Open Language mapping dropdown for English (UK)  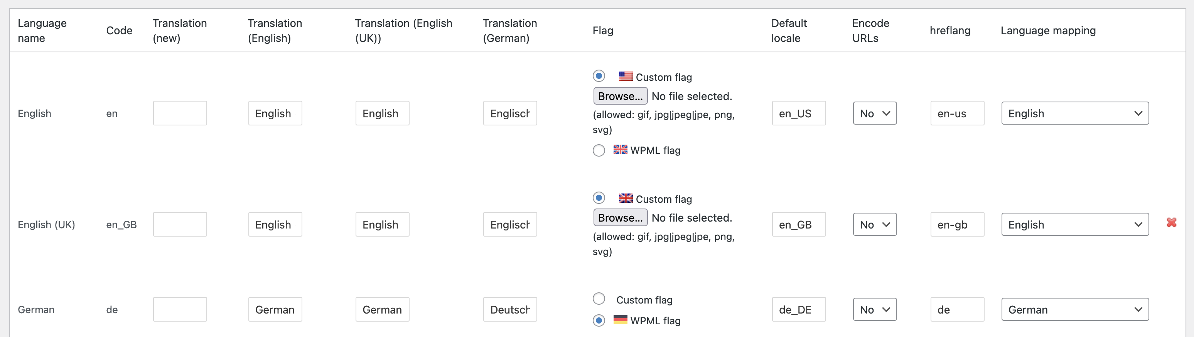(x=1074, y=225)
